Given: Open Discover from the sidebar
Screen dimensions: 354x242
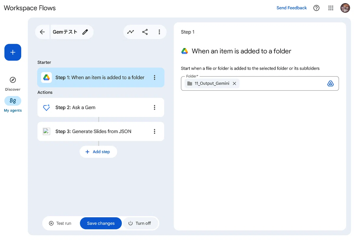Looking at the screenshot, I should pyautogui.click(x=13, y=84).
